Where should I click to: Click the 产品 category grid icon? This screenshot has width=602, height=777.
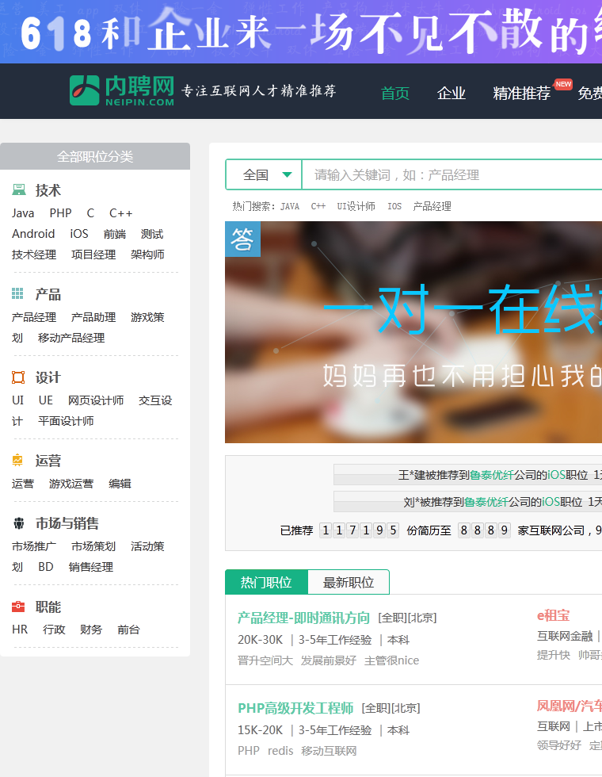pyautogui.click(x=17, y=294)
